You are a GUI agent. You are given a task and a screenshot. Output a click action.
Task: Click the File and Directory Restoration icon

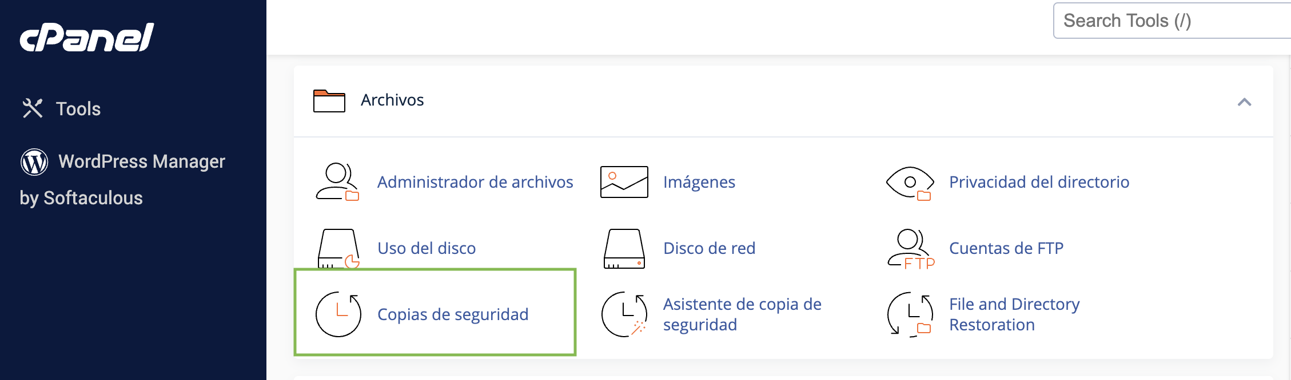click(910, 314)
